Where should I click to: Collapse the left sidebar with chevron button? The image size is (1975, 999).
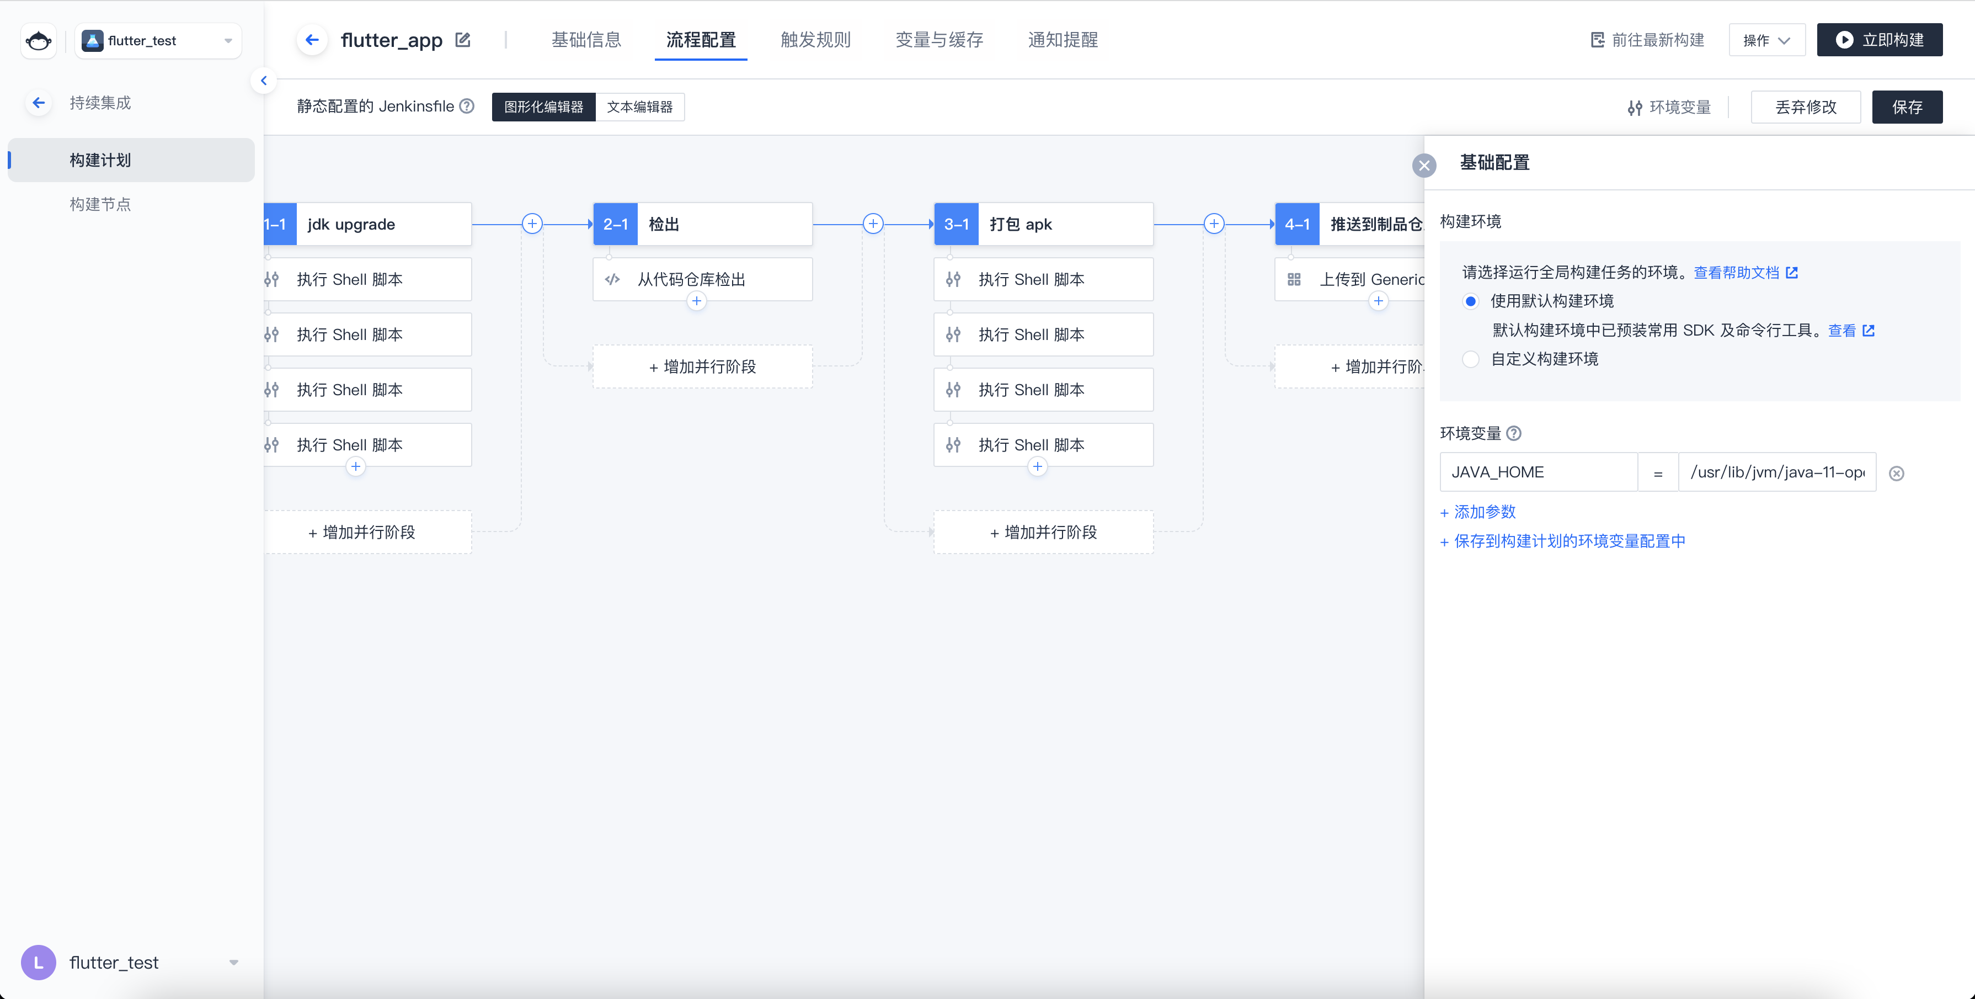263,81
